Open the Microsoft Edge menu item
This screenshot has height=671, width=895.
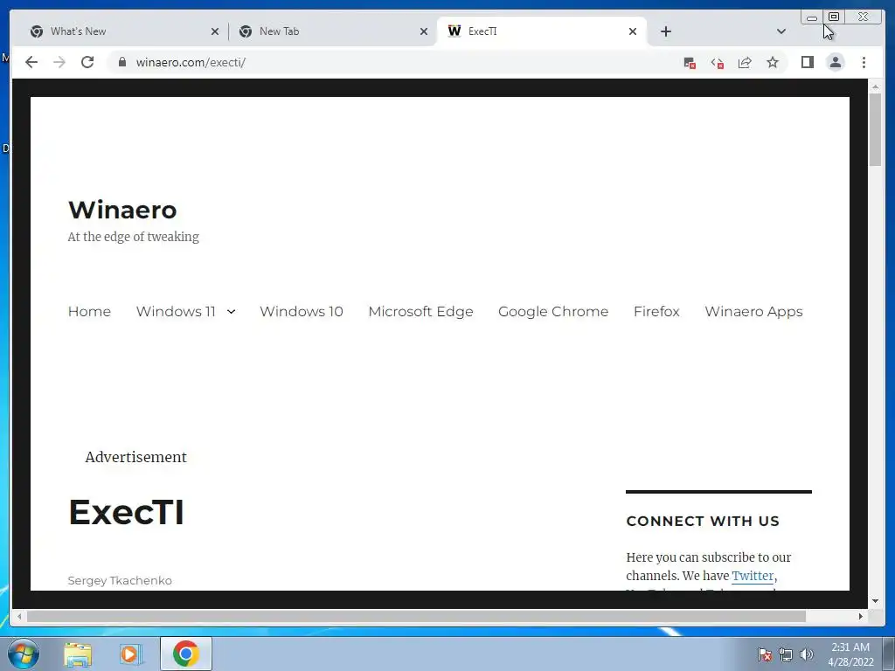click(420, 312)
